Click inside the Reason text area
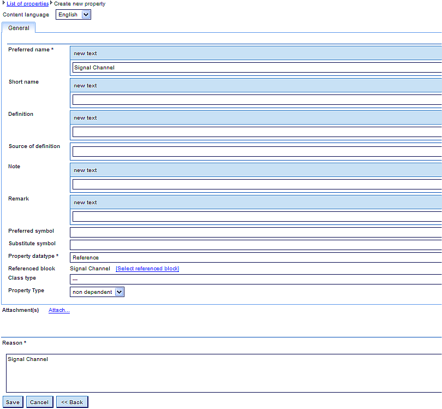The width and height of the screenshot is (442, 409). (x=224, y=374)
